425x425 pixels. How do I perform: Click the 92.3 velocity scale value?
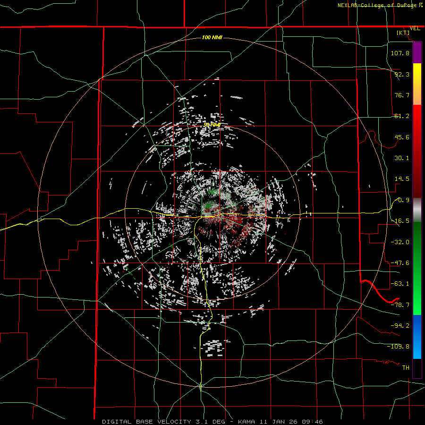click(x=402, y=74)
